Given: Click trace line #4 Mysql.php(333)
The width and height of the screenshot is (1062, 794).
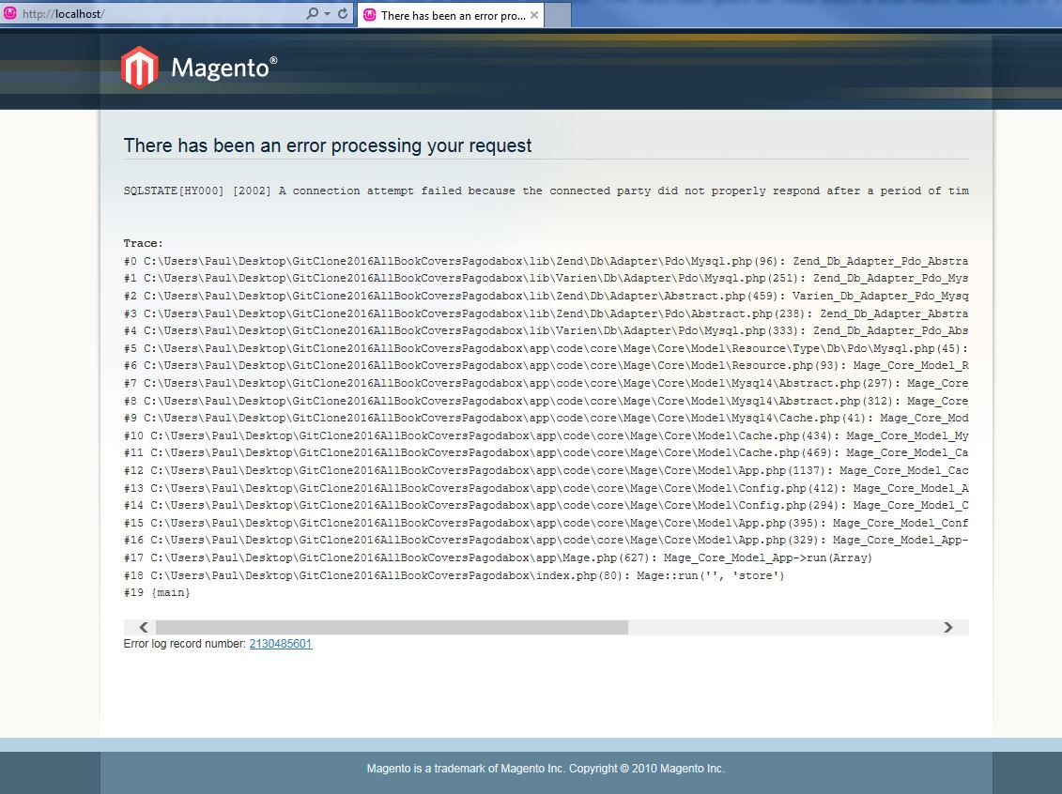Looking at the screenshot, I should tap(546, 331).
